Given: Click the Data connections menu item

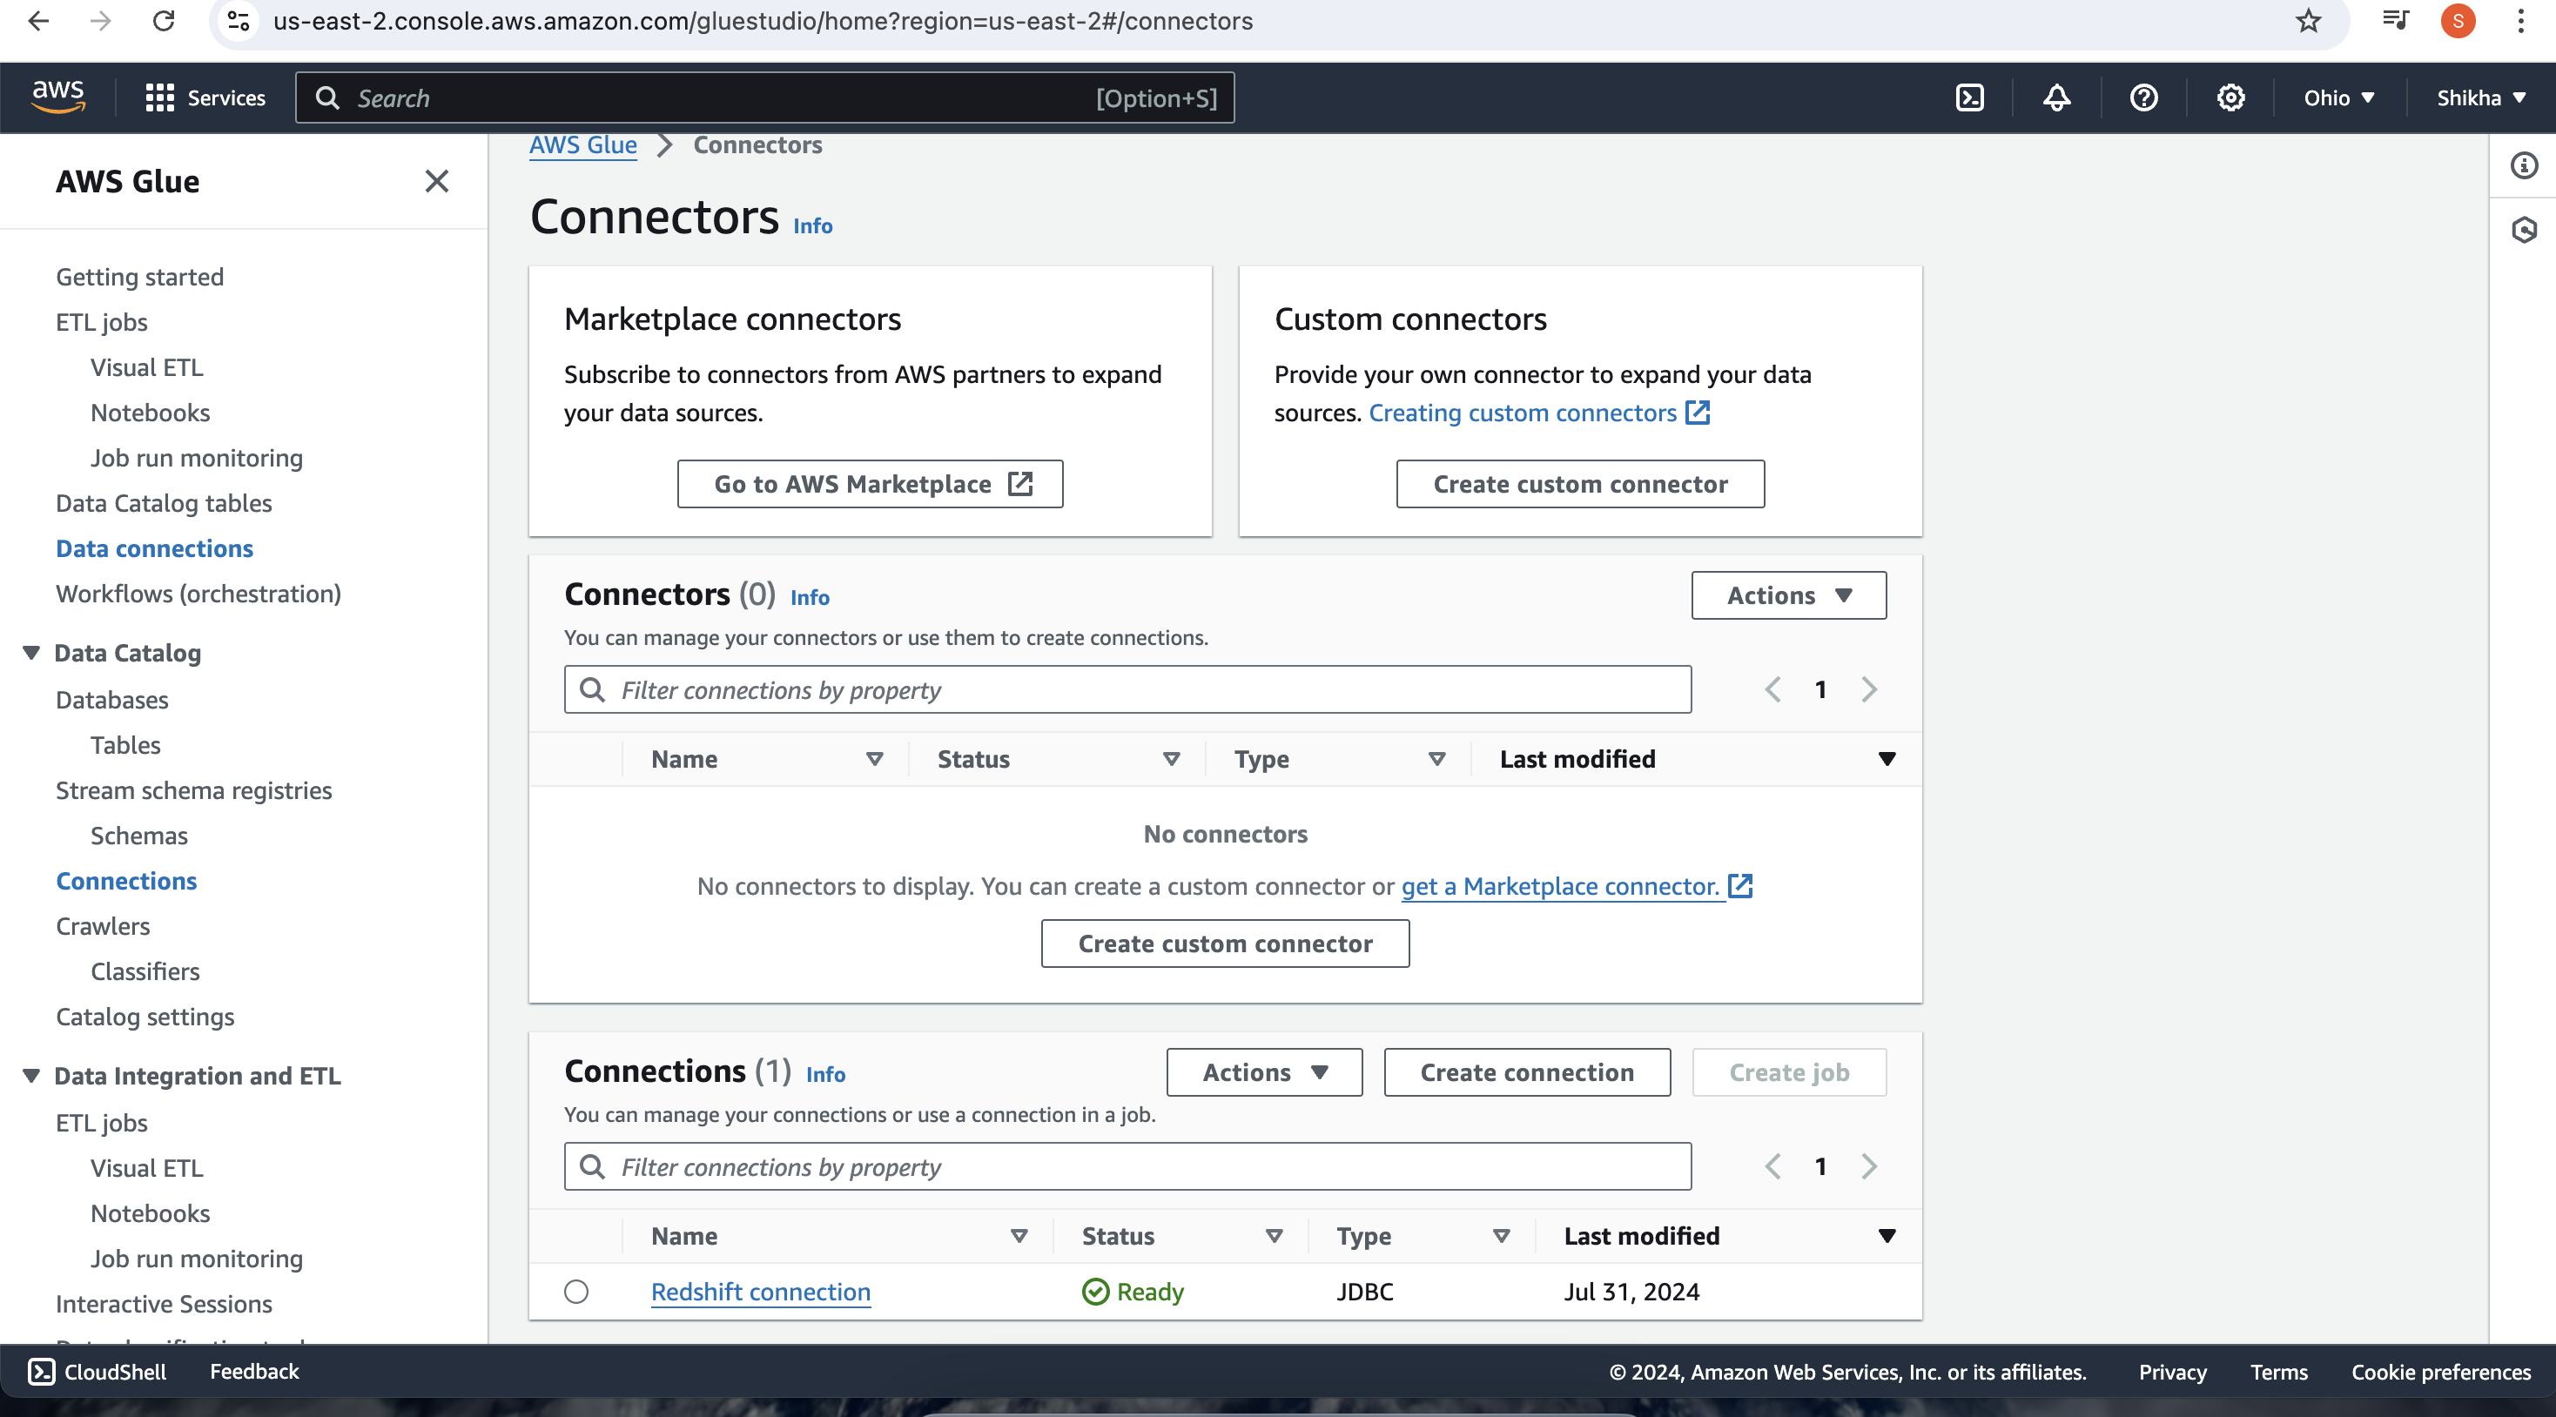Looking at the screenshot, I should 153,548.
